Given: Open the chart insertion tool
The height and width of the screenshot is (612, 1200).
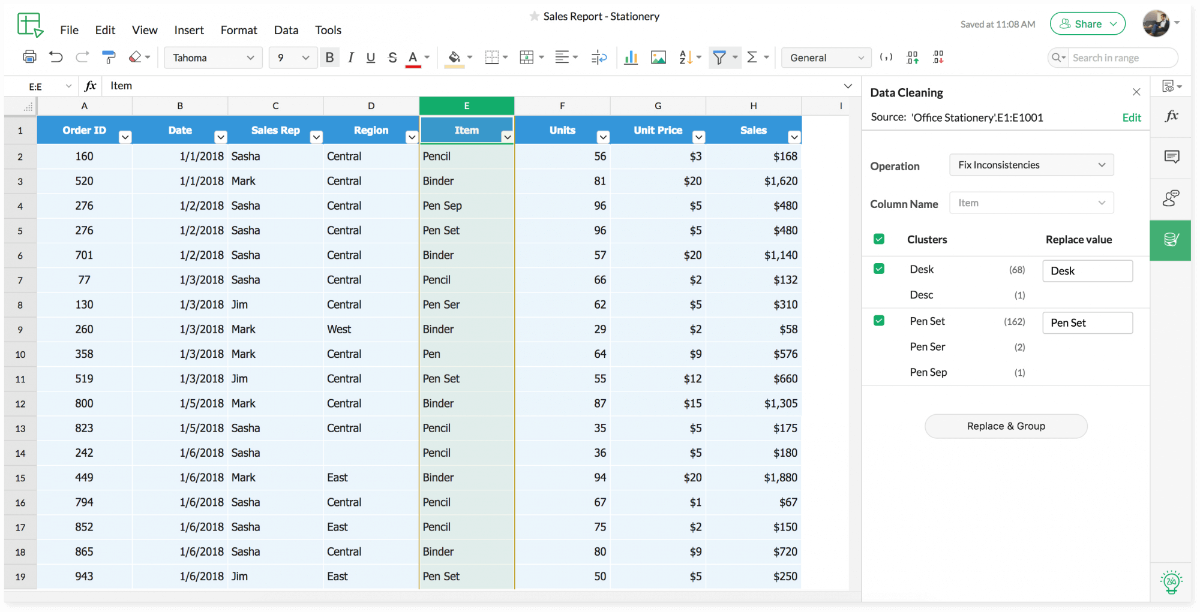Looking at the screenshot, I should tap(631, 57).
